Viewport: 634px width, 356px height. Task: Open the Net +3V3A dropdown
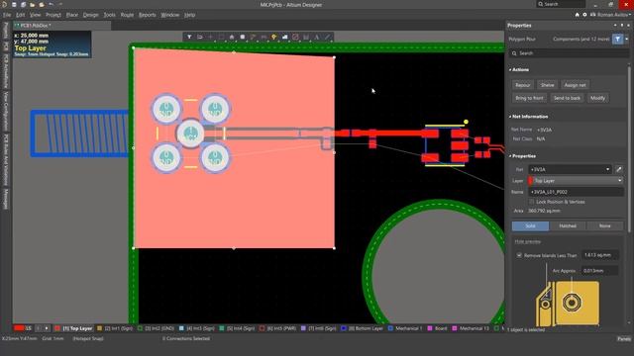(607, 169)
